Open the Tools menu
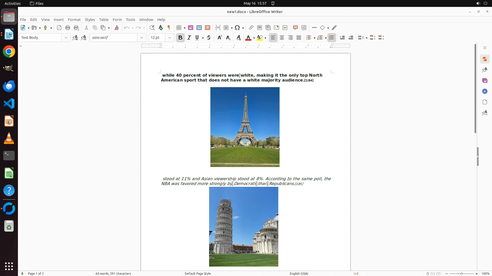Image resolution: width=492 pixels, height=276 pixels. [x=130, y=20]
